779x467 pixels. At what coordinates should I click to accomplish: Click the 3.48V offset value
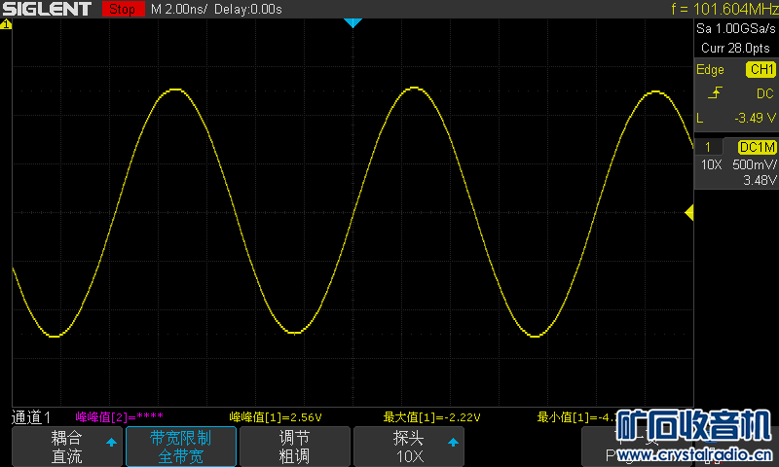pyautogui.click(x=760, y=180)
